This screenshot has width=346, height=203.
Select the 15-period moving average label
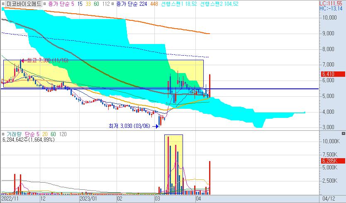(x=80, y=4)
